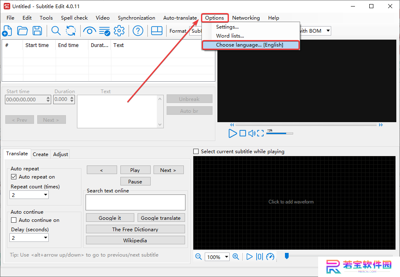Click the waveform center-on-position icon
The height and width of the screenshot is (277, 400).
click(x=260, y=257)
